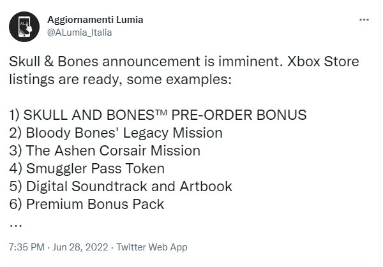Open the tweet's three-dot more options menu
Image resolution: width=383 pixels, height=267 pixels.
[x=364, y=20]
